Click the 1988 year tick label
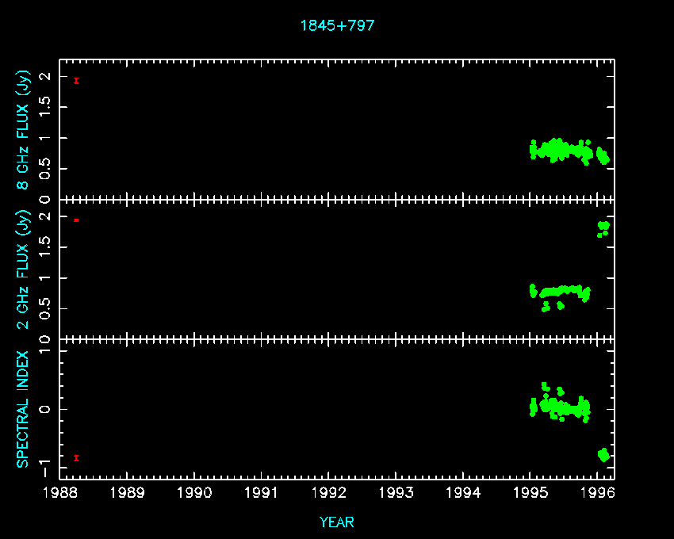674x539 pixels. click(x=60, y=492)
